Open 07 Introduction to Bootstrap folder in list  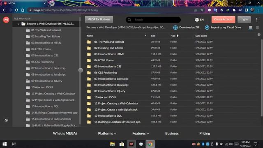pyautogui.click(x=111, y=79)
